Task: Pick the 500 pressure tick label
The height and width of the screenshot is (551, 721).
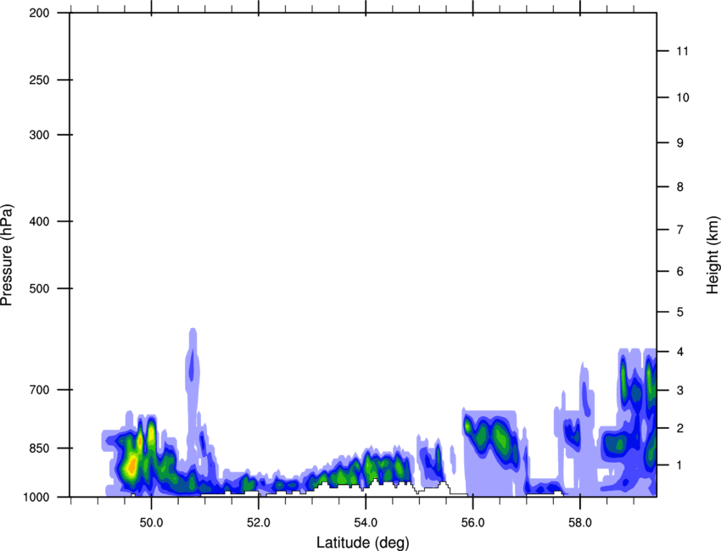Action: [40, 289]
